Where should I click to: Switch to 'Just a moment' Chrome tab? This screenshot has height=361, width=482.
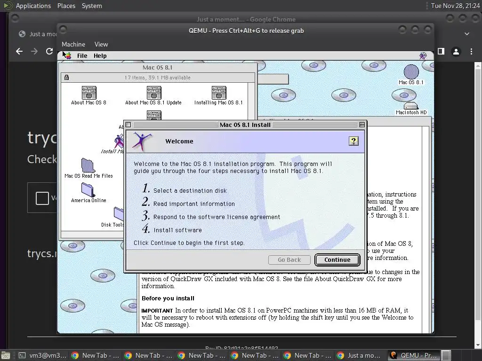(37, 34)
